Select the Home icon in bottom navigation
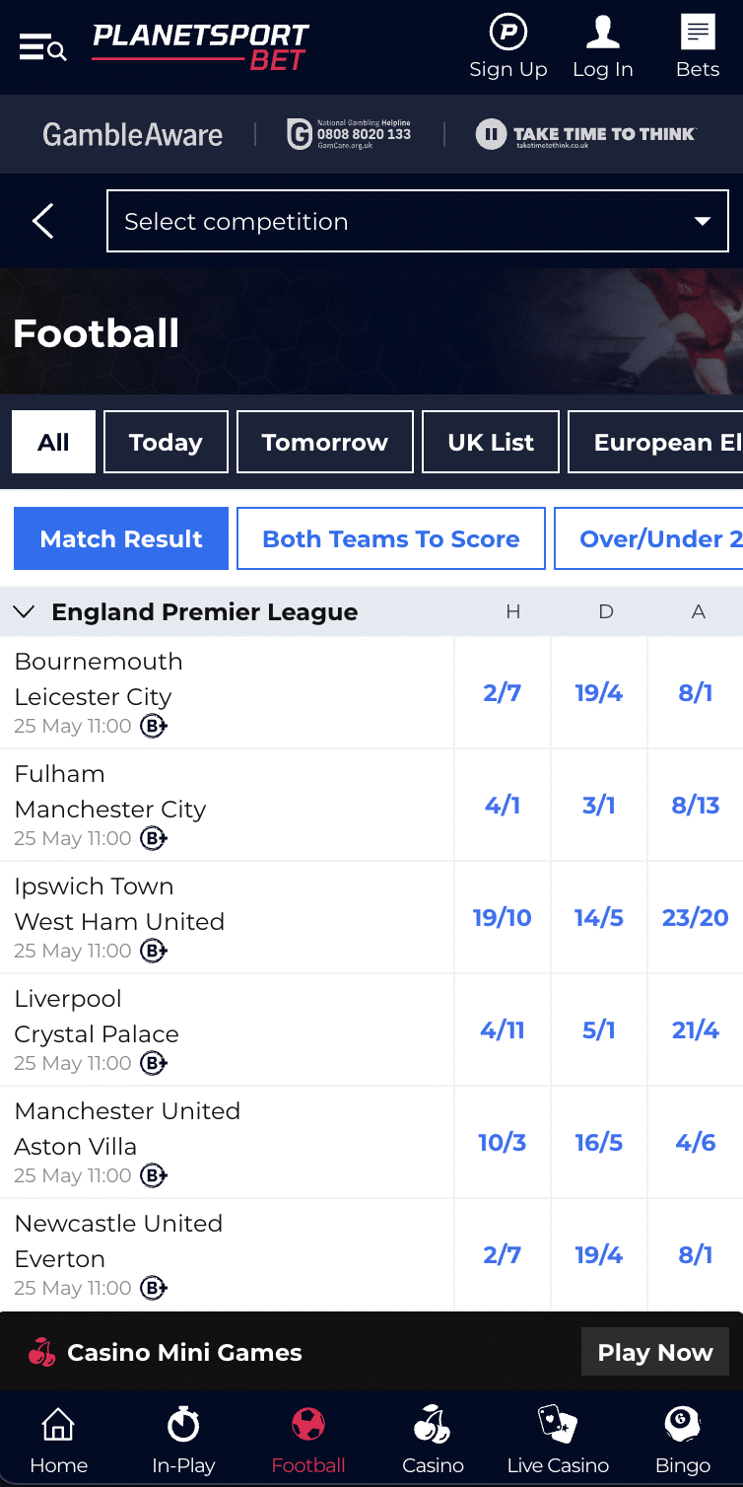The image size is (743, 1487). [x=58, y=1423]
